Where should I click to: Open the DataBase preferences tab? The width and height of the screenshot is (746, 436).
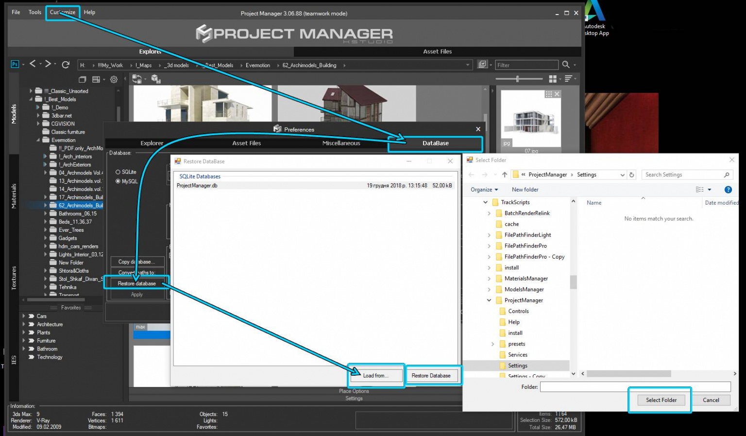(435, 143)
